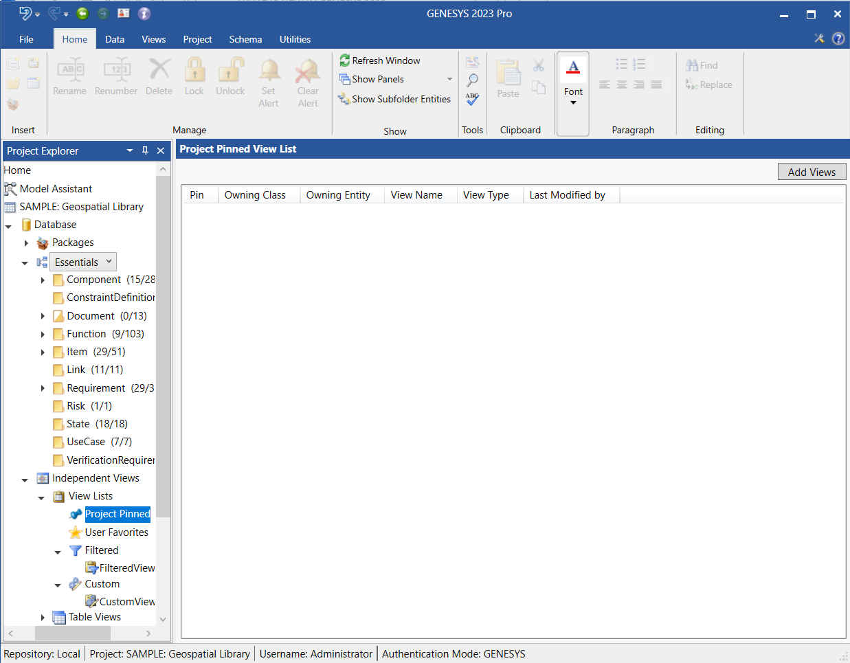Click the Show Subfolder Entities icon
This screenshot has height=663, width=850.
[344, 99]
